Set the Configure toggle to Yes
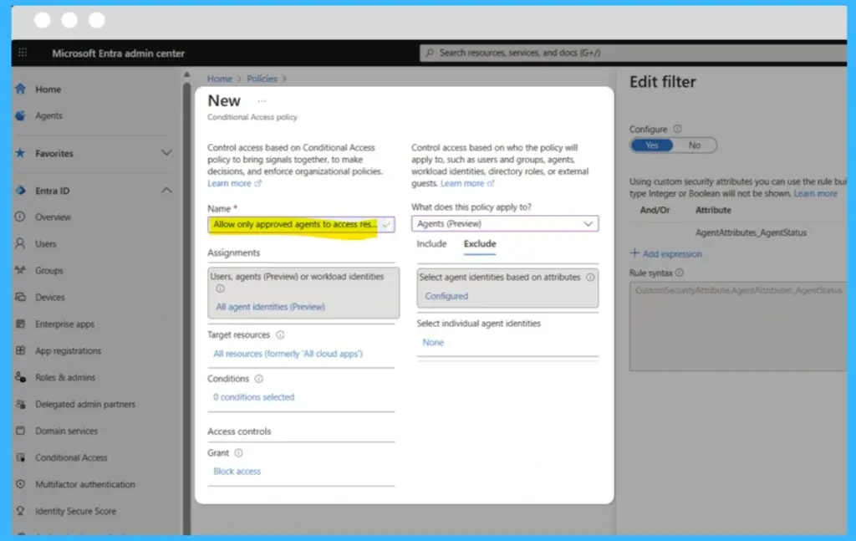856x541 pixels. [x=651, y=145]
